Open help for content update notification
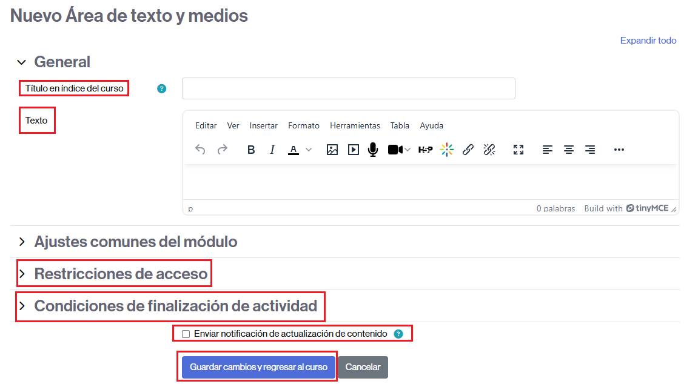This screenshot has height=384, width=698. pyautogui.click(x=398, y=334)
